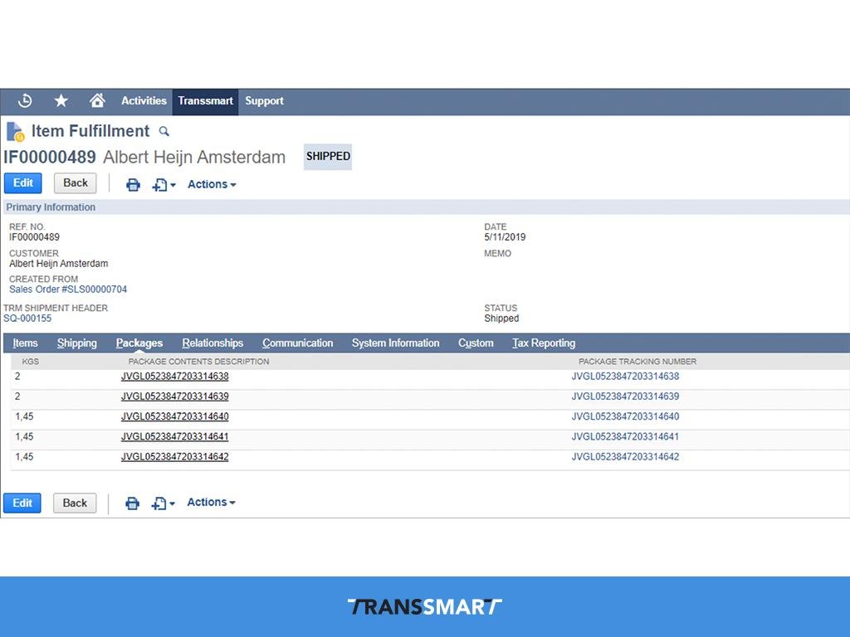The width and height of the screenshot is (850, 637).
Task: Open contents description JVGL0523847203314642
Action: 174,457
